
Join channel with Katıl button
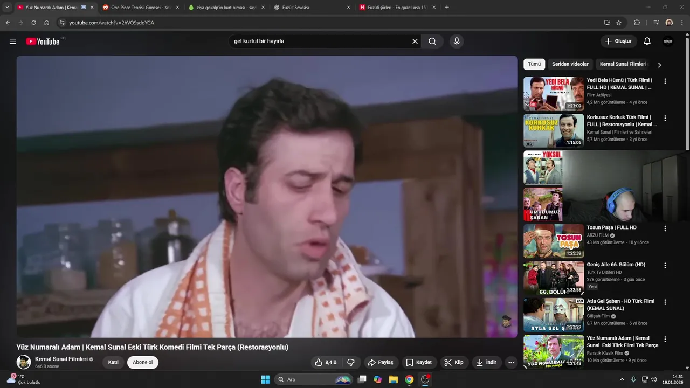(113, 362)
